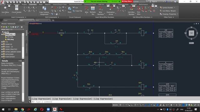Click the command line customize wrench icon
The width and height of the screenshot is (200, 112).
(30, 102)
